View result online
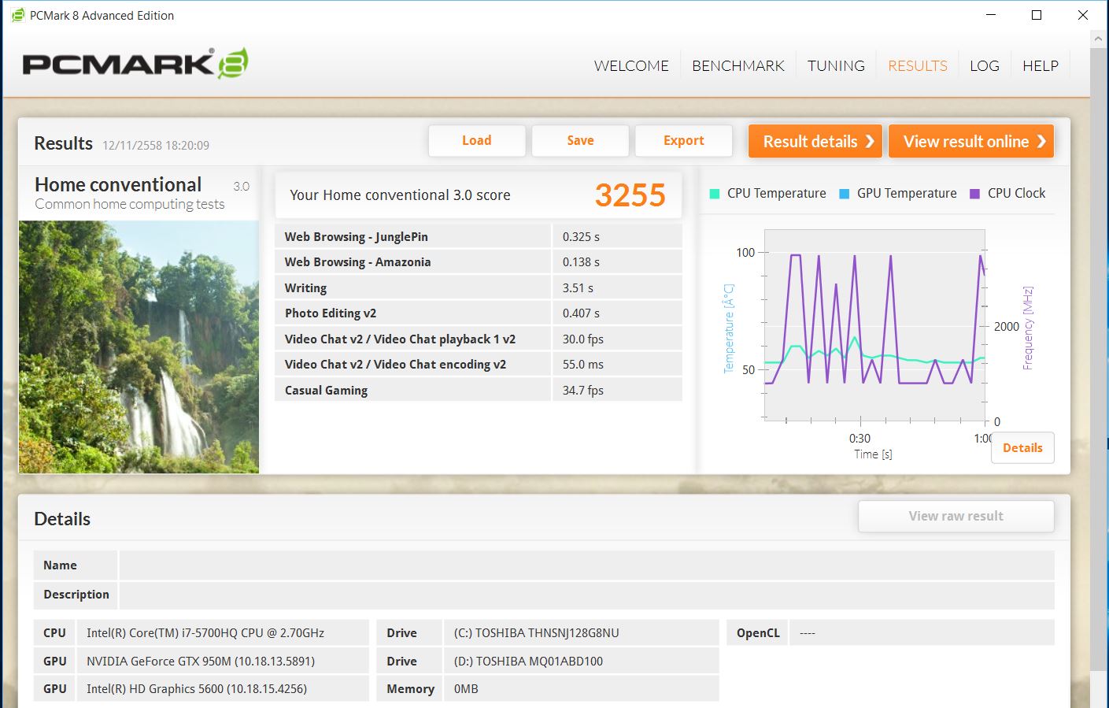Viewport: 1109px width, 708px height. (x=971, y=142)
